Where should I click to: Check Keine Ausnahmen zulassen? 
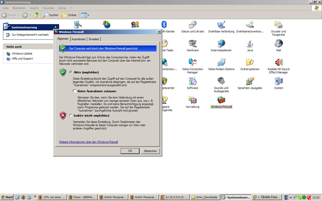click(x=74, y=91)
